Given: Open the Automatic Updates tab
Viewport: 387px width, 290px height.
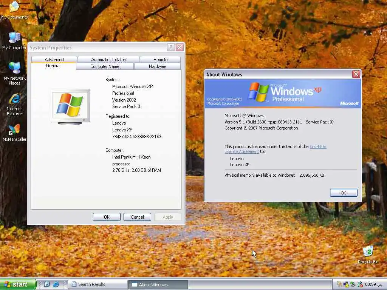Looking at the screenshot, I should click(x=108, y=59).
